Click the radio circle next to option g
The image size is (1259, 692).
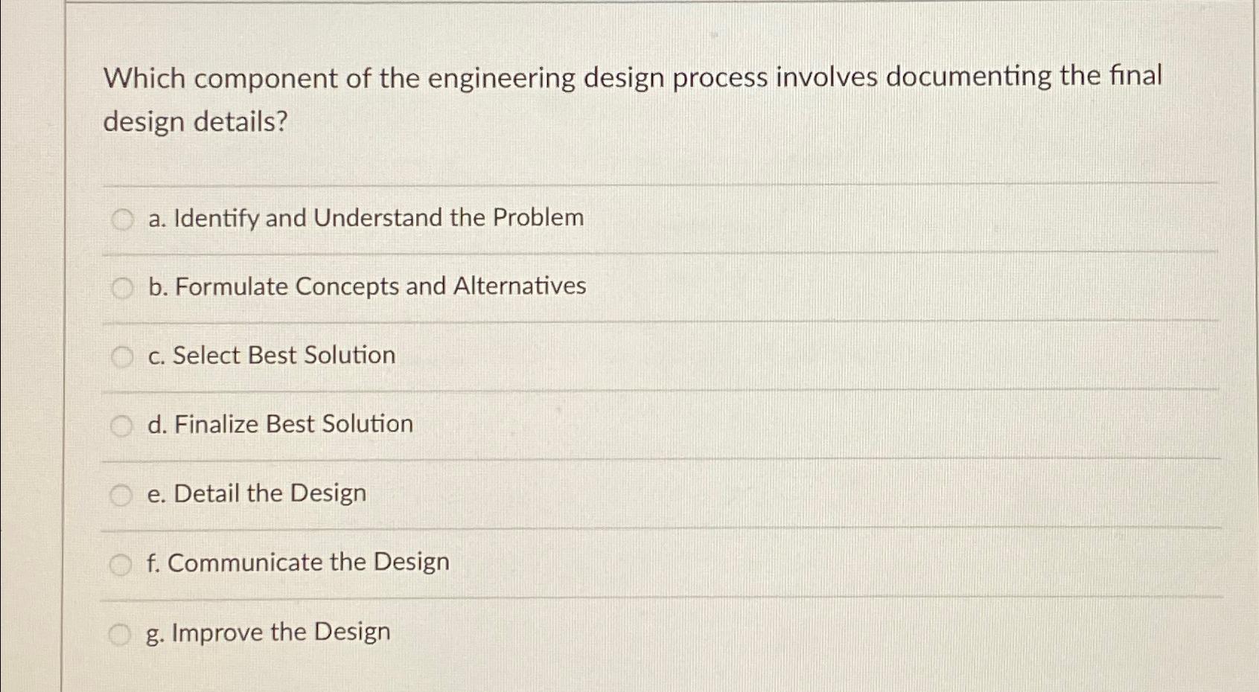121,633
